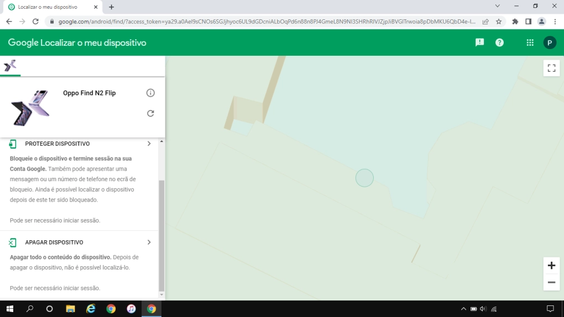Refresh the device location
The height and width of the screenshot is (317, 564).
click(x=150, y=114)
